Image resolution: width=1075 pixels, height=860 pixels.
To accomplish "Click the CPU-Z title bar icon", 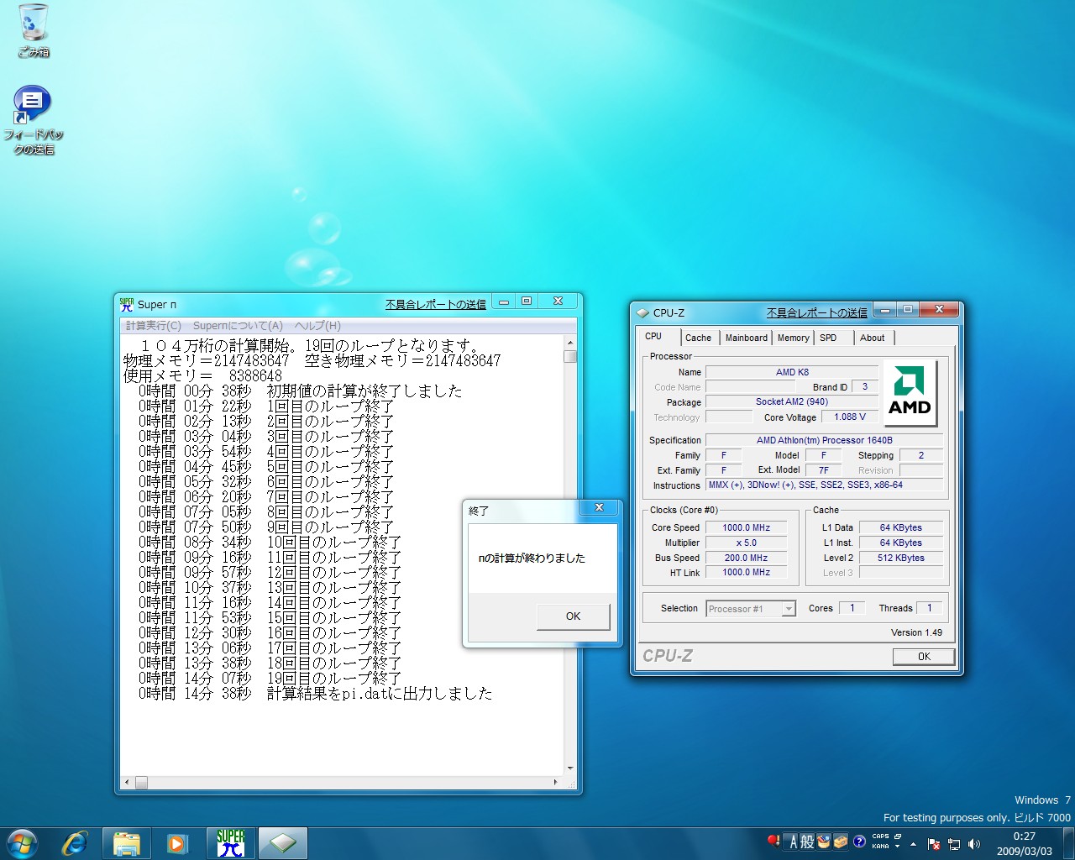I will (643, 312).
